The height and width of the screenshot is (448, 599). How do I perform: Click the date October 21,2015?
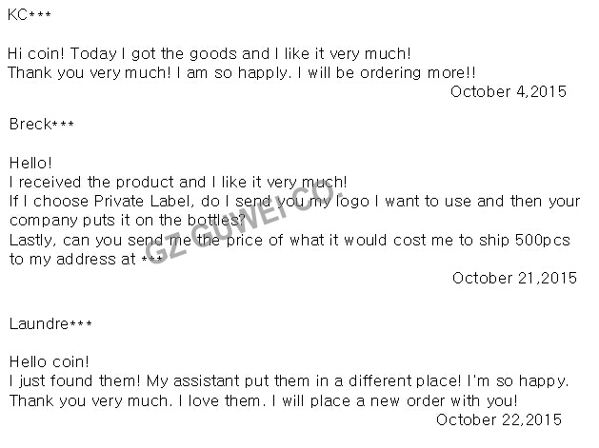point(514,278)
